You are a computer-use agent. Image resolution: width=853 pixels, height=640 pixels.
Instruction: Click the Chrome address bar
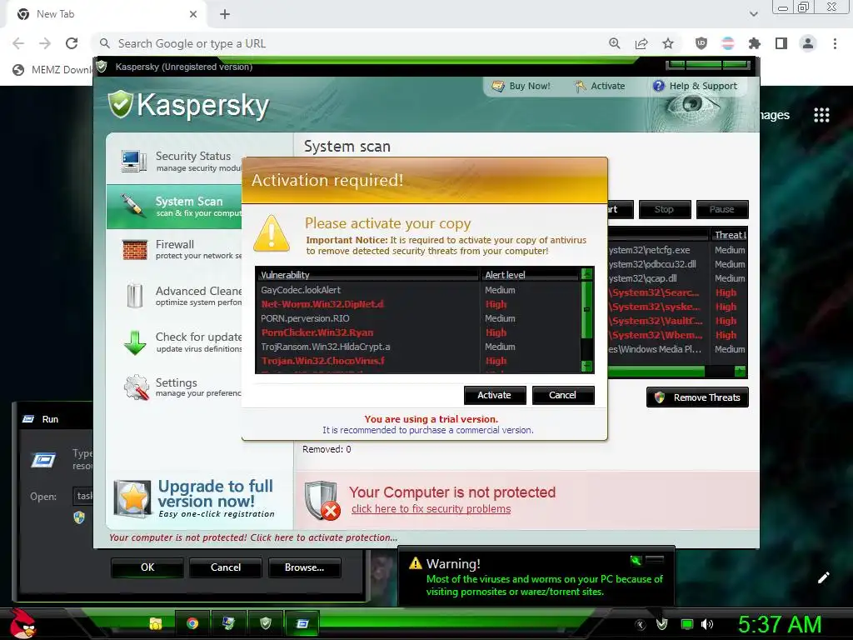[348, 43]
